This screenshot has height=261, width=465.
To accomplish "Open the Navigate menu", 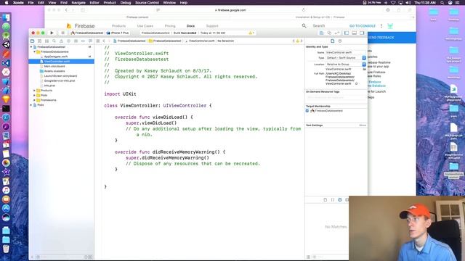I will click(x=78, y=3).
